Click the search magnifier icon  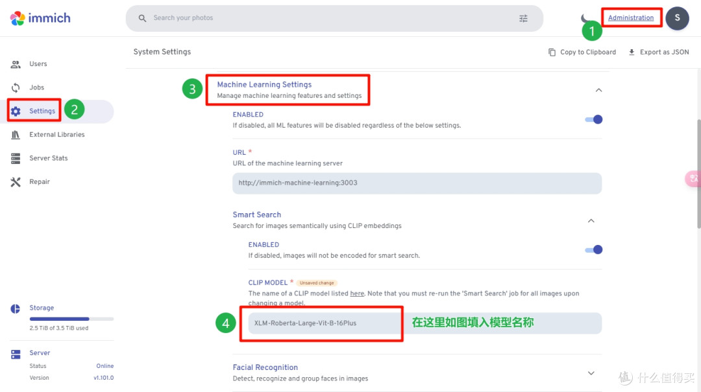point(142,18)
